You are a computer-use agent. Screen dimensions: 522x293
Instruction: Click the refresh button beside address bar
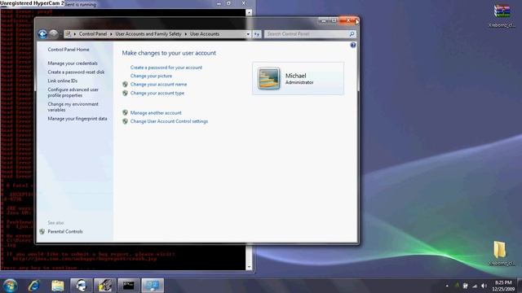coord(257,34)
